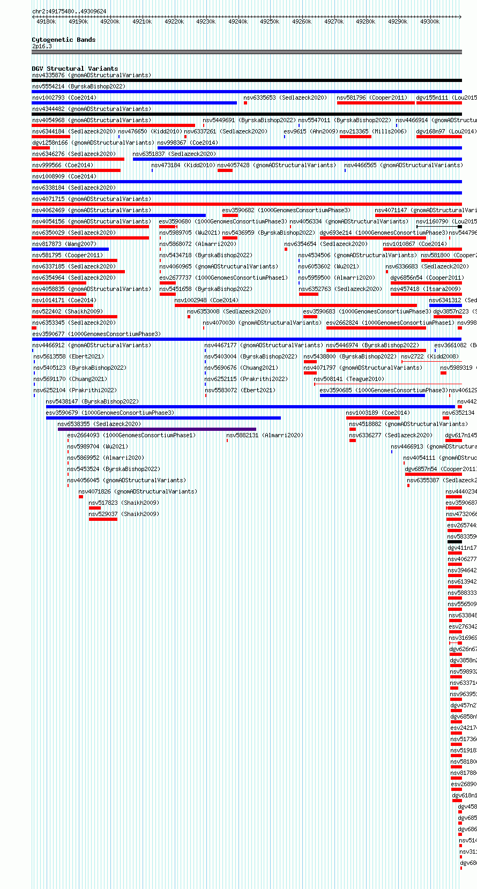Click esv3590677 (1000GenomesConsortiumPhase3) label
This screenshot has width=477, height=889.
coord(96,334)
